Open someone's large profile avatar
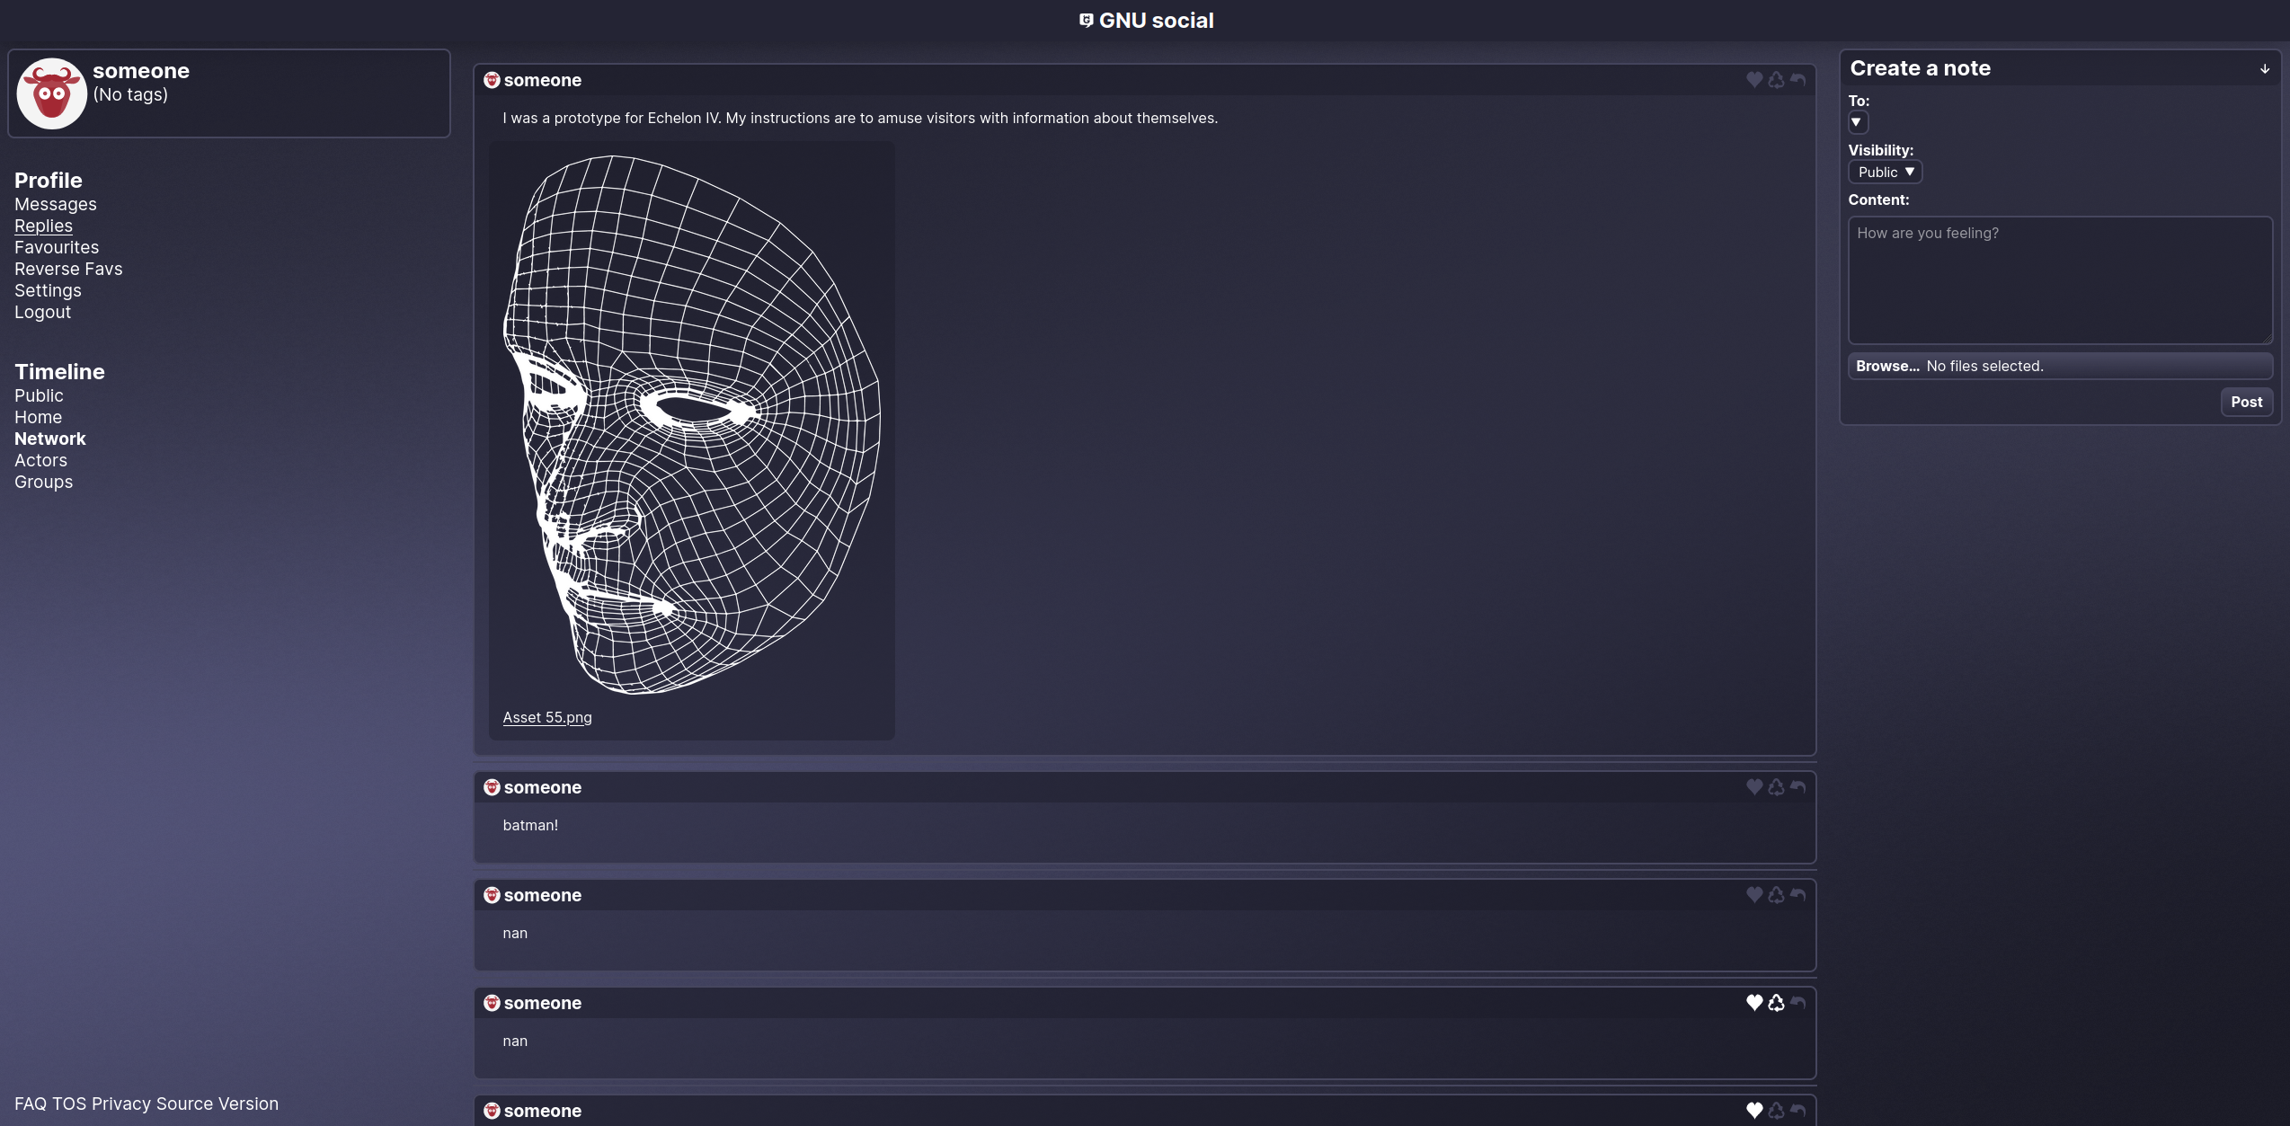The height and width of the screenshot is (1126, 2290). pyautogui.click(x=52, y=93)
